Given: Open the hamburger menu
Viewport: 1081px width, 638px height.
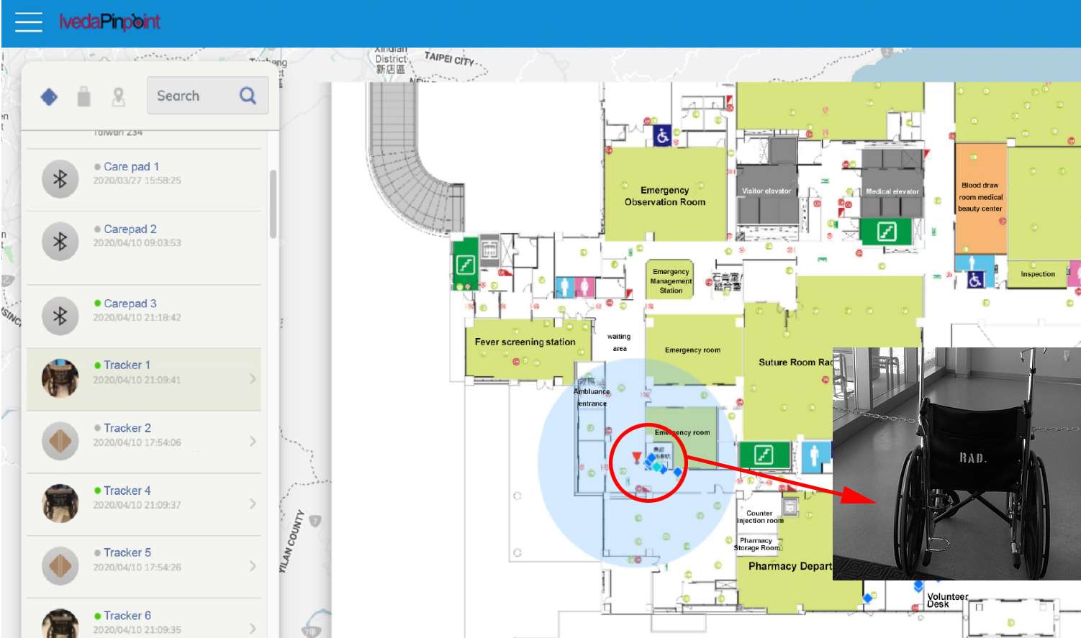Looking at the screenshot, I should point(29,22).
